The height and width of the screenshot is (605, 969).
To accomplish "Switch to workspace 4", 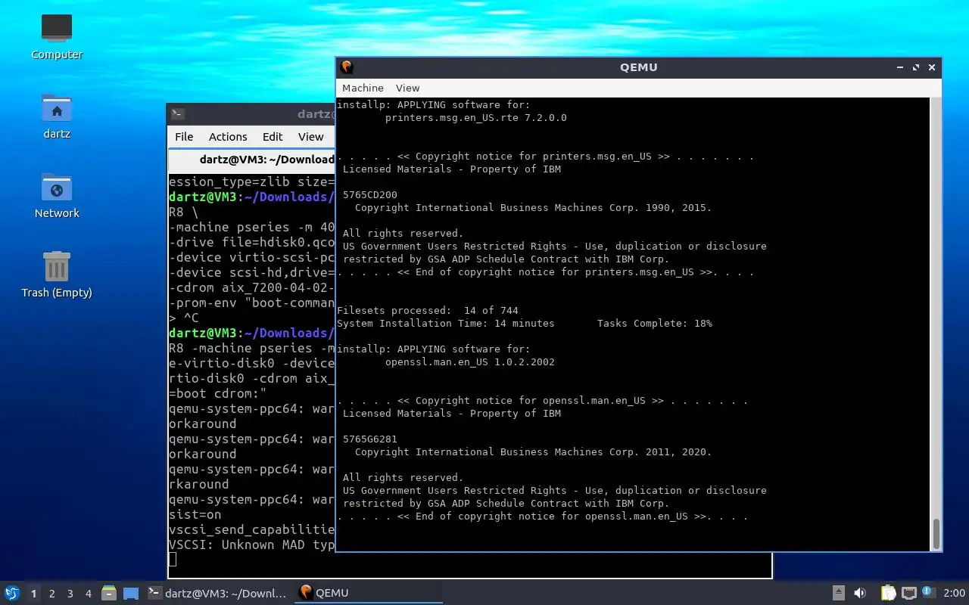I will pos(88,594).
